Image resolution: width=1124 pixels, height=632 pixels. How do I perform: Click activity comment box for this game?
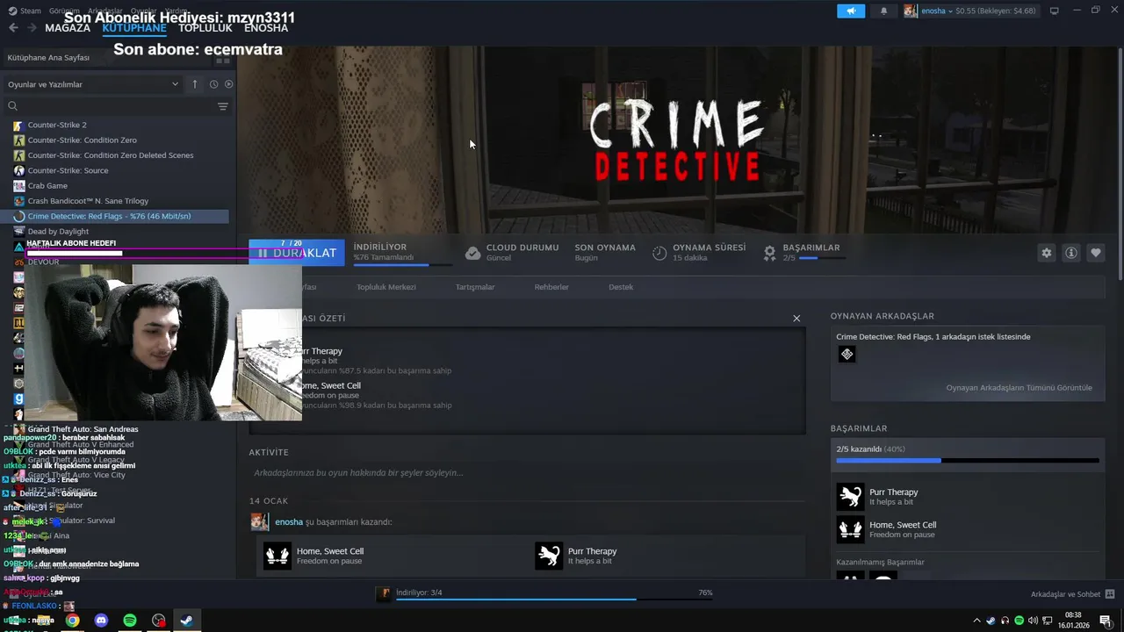[x=527, y=473]
